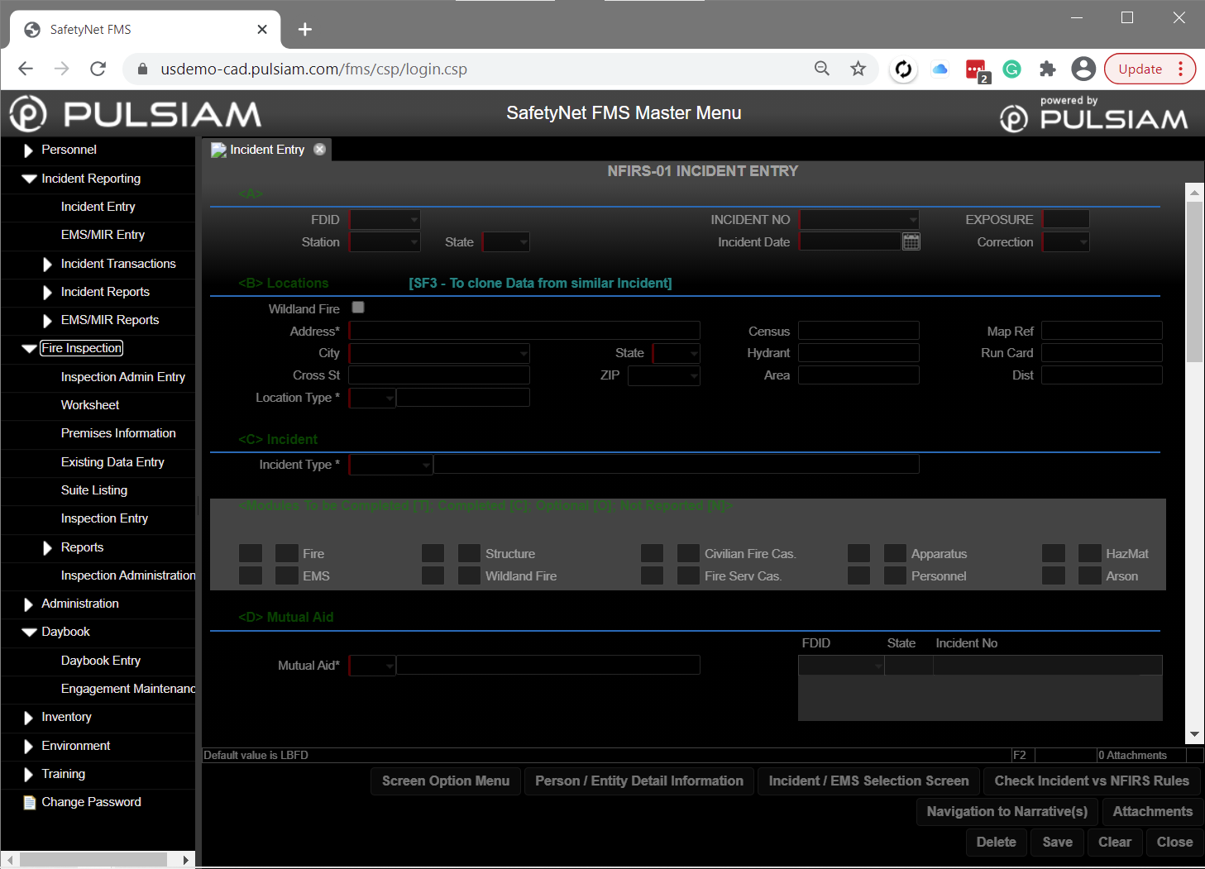Screen dimensions: 1205x869
Task: Collapse the Incident Reporting node
Action: coord(29,179)
